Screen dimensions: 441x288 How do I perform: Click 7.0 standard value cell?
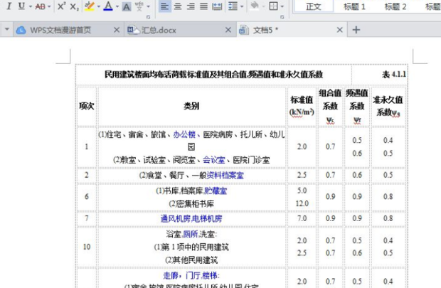(302, 218)
